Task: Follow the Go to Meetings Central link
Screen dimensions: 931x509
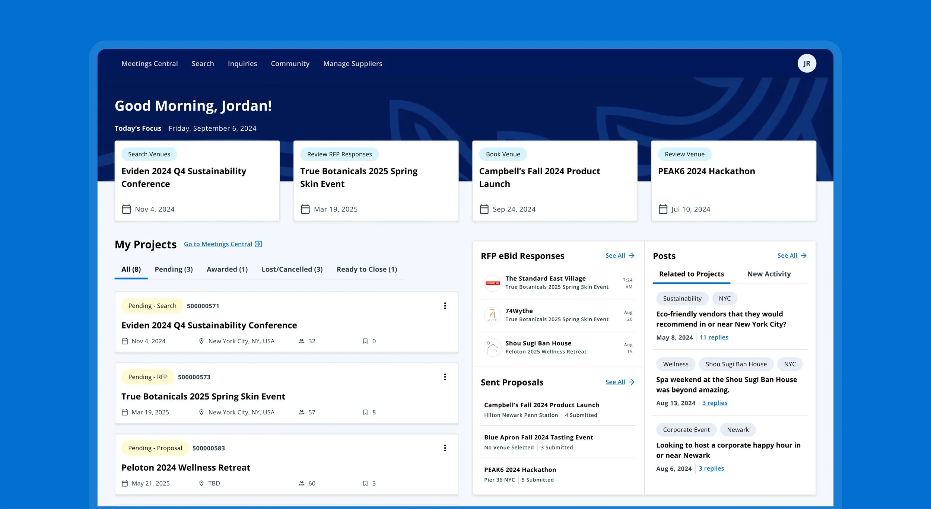Action: [x=218, y=244]
